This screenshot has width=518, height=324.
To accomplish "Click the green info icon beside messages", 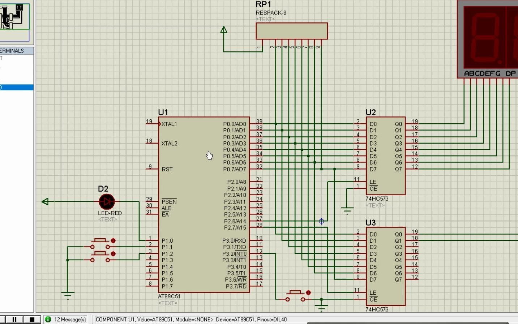I will (48, 319).
